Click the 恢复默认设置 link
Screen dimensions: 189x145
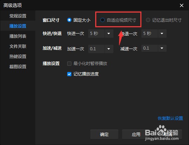(170, 118)
